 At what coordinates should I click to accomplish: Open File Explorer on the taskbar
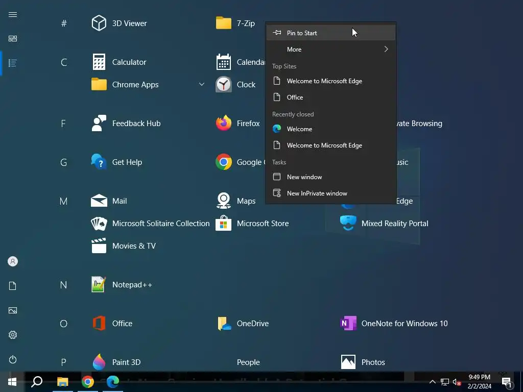(x=62, y=382)
